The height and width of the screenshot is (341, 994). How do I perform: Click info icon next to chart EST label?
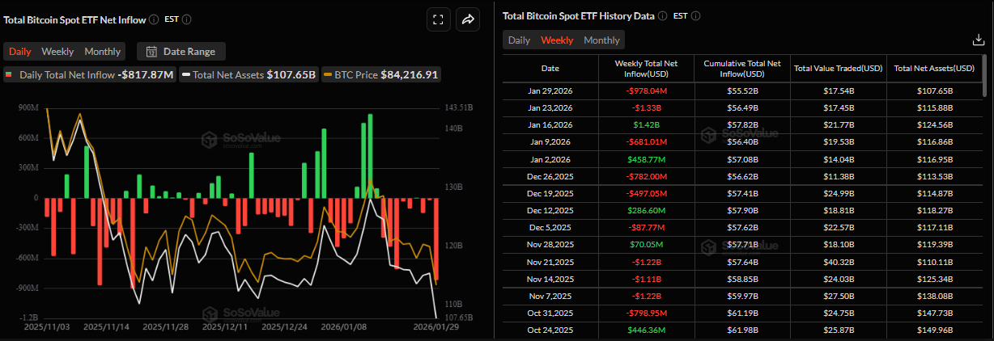188,19
